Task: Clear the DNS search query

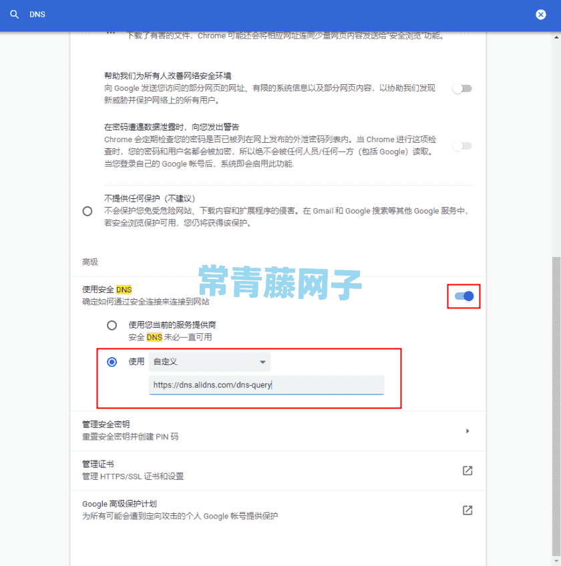Action: pos(540,15)
